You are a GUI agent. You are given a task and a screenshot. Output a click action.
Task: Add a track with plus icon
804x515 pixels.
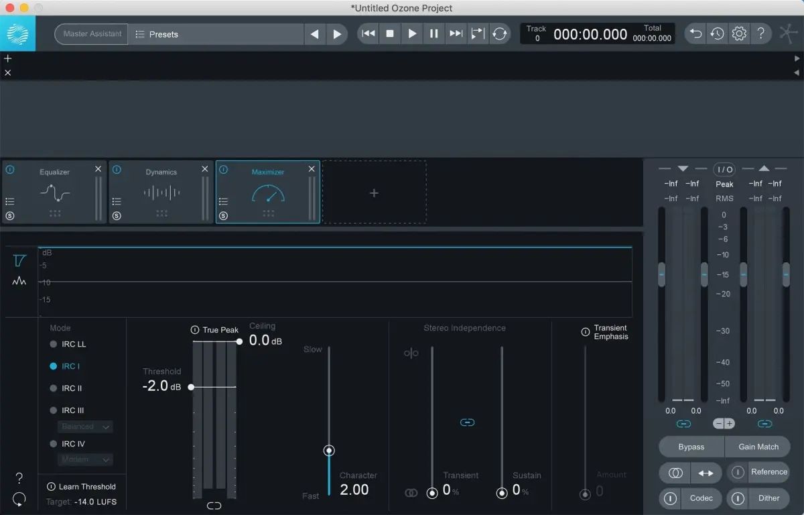8,58
